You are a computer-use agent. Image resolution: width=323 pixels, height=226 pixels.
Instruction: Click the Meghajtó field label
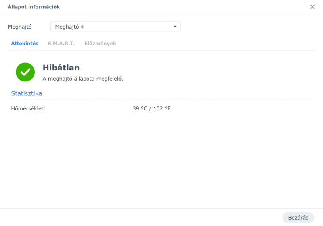[20, 27]
